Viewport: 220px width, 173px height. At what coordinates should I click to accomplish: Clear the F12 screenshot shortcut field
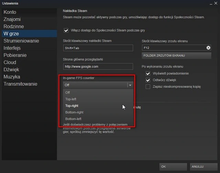(208, 48)
